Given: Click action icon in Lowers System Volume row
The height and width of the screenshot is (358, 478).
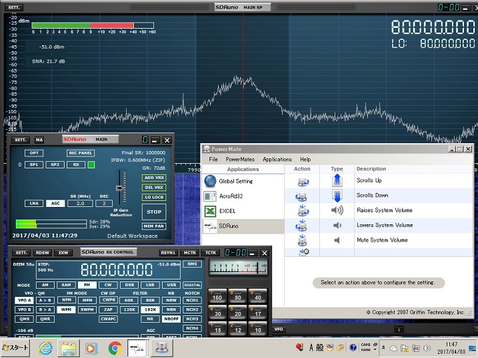Looking at the screenshot, I should [x=301, y=226].
